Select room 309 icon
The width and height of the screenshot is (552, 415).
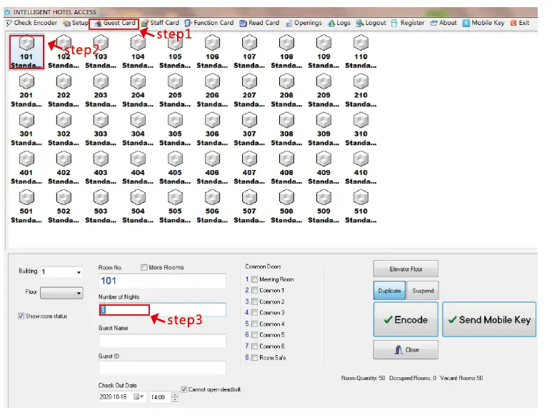coord(323,121)
